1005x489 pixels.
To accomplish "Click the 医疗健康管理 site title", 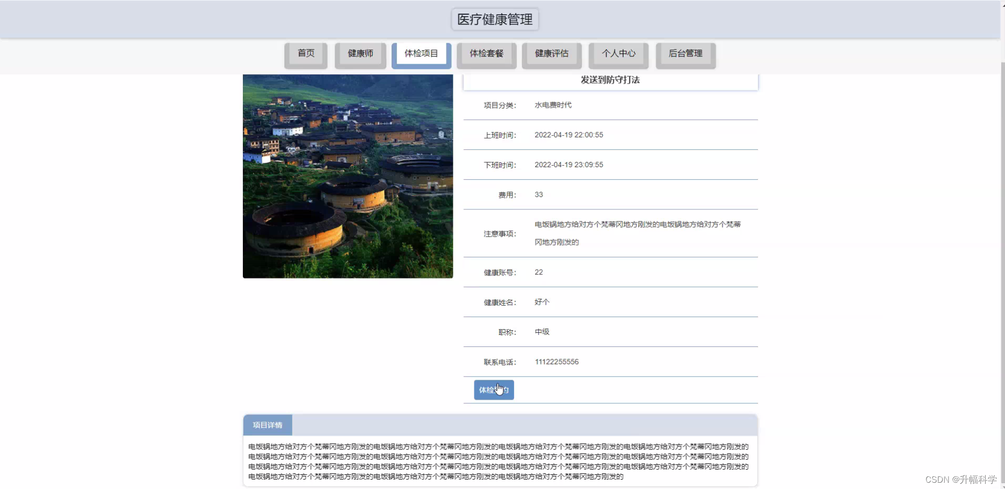I will coord(494,19).
